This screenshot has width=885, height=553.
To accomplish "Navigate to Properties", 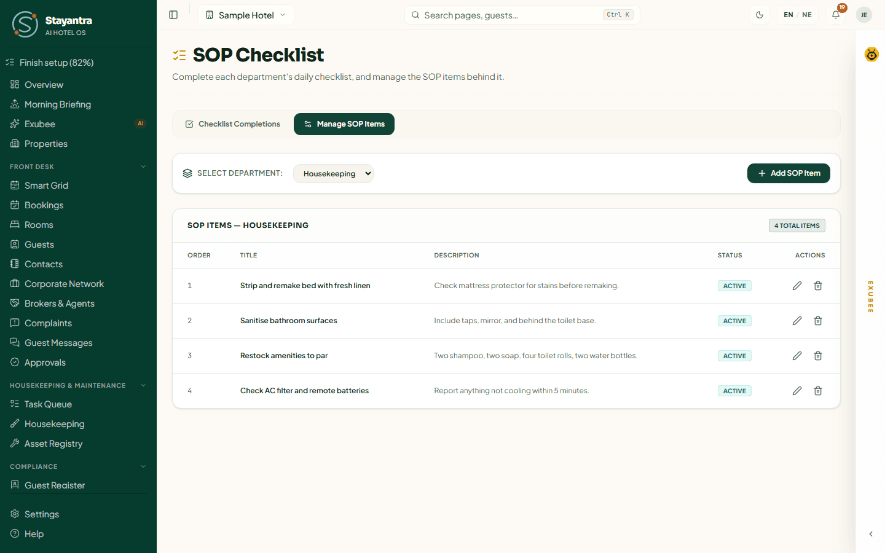I will coord(78,144).
